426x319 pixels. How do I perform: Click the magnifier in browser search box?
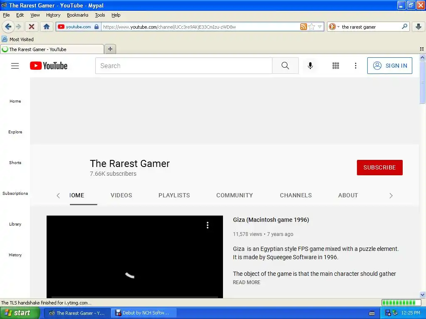[404, 26]
